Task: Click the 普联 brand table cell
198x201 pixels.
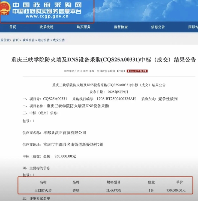Action: [76, 190]
